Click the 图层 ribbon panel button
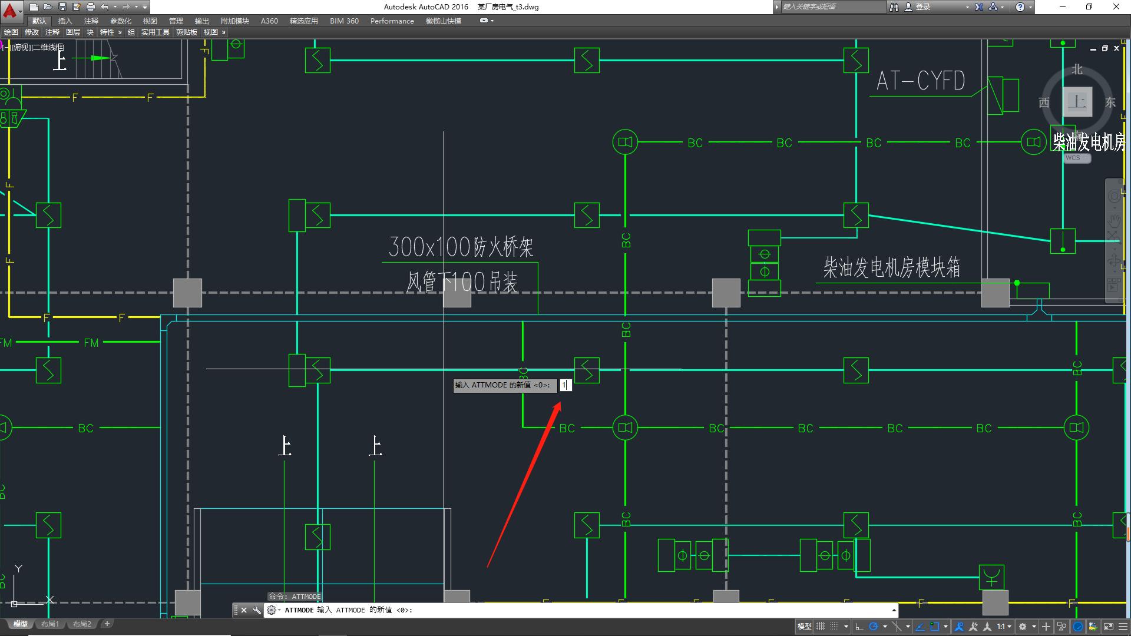 pyautogui.click(x=73, y=32)
